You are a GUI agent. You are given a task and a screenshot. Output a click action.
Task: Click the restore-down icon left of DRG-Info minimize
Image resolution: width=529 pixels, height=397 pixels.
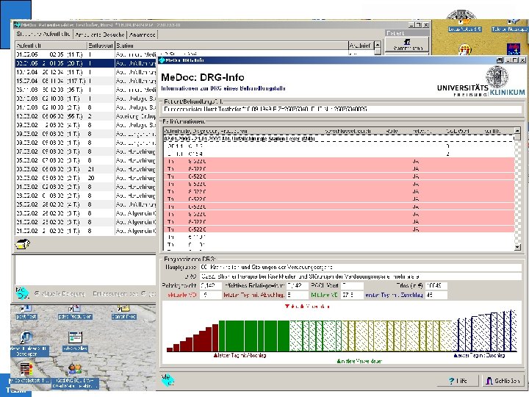coord(500,60)
